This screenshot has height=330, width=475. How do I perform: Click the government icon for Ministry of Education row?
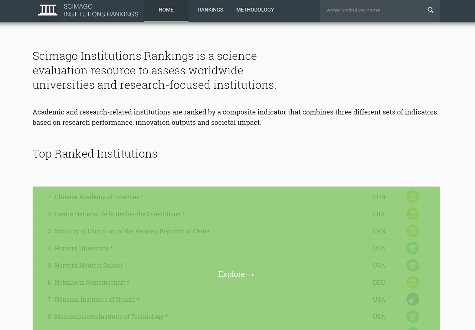click(x=413, y=231)
